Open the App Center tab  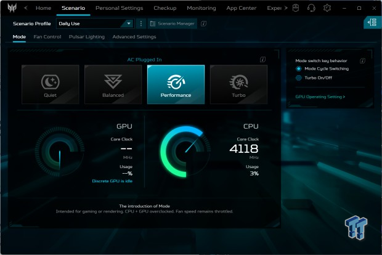tap(241, 8)
